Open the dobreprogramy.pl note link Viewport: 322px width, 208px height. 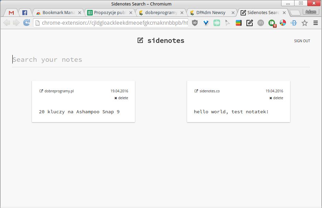(x=59, y=91)
